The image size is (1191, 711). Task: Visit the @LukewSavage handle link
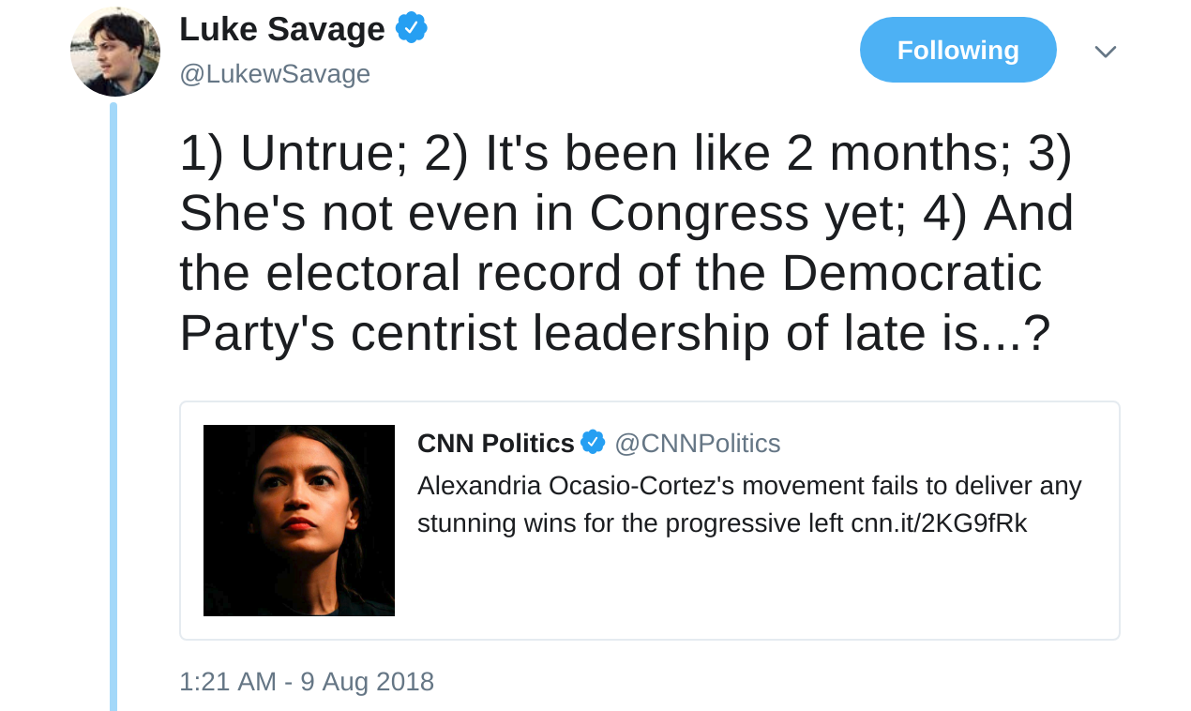tap(275, 74)
